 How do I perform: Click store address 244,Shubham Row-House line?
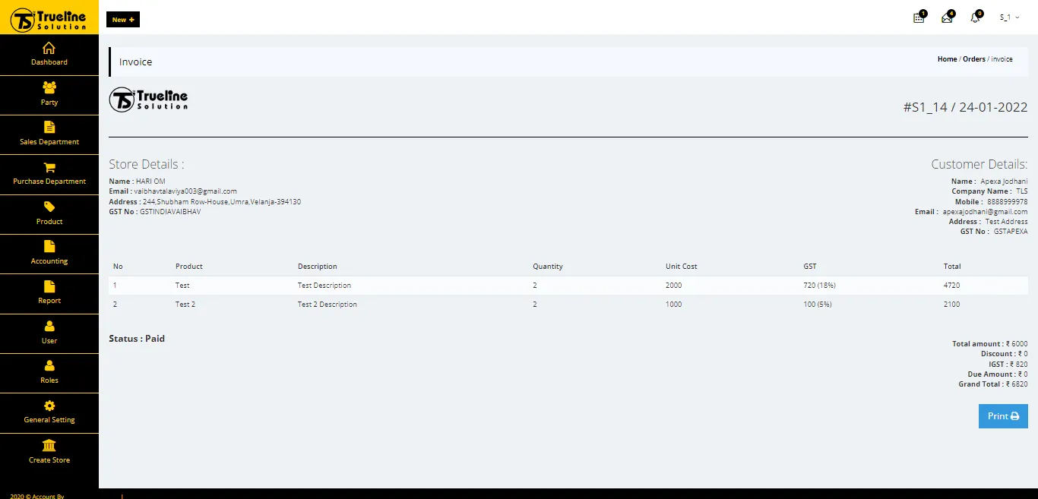(x=205, y=202)
